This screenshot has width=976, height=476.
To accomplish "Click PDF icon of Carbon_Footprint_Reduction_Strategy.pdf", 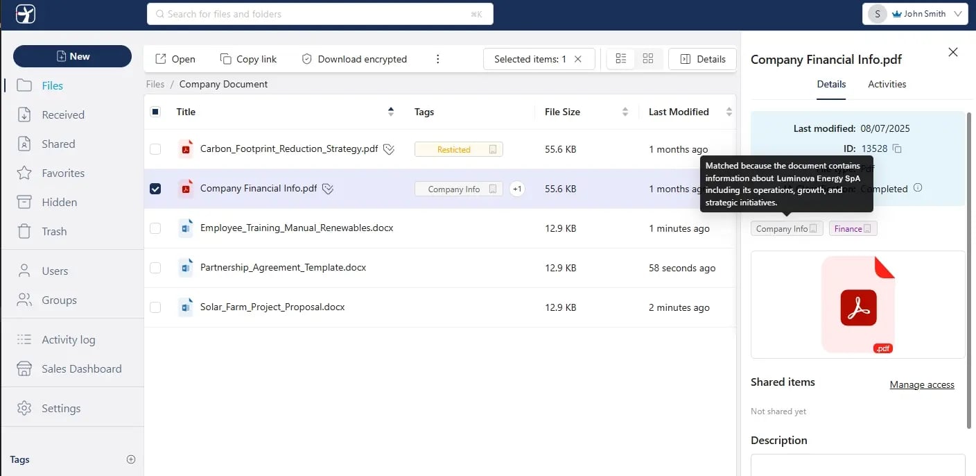I will 186,148.
